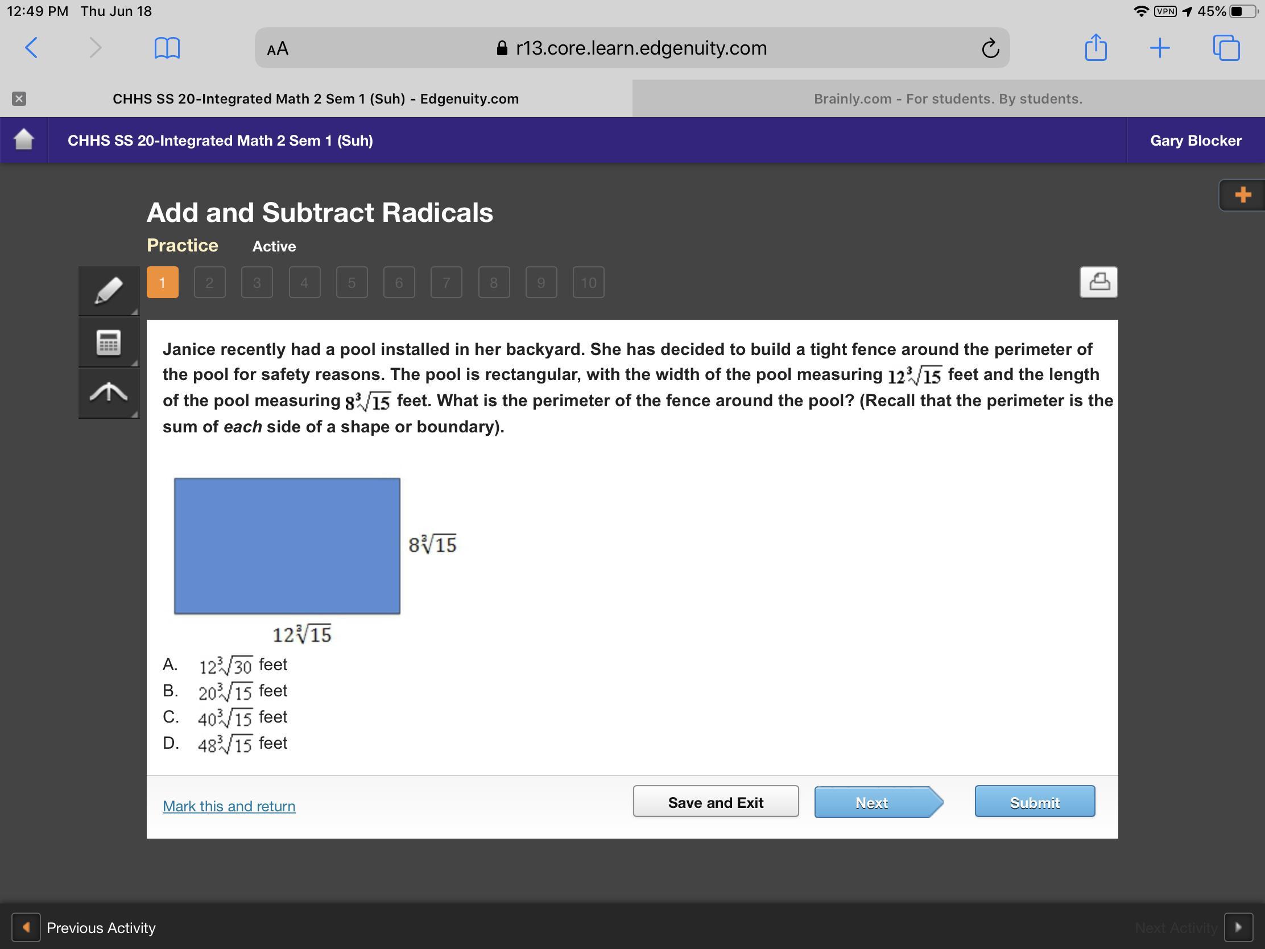Go to the Edgenuity home icon
1265x949 pixels.
[23, 139]
